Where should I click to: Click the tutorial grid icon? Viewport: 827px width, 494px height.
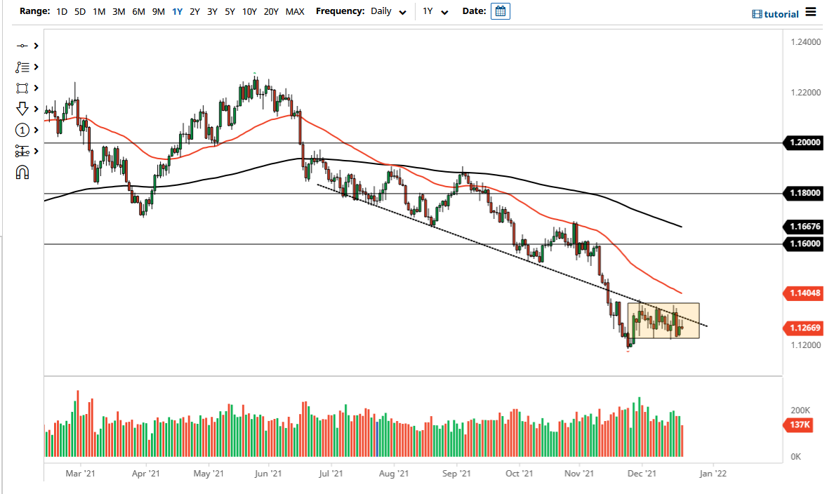(x=758, y=13)
